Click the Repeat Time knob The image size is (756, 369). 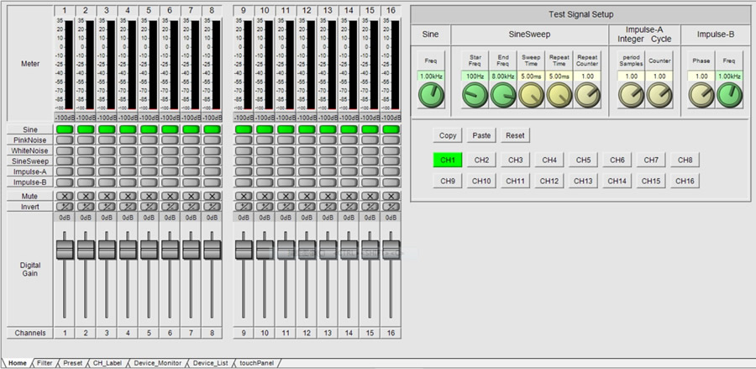559,94
